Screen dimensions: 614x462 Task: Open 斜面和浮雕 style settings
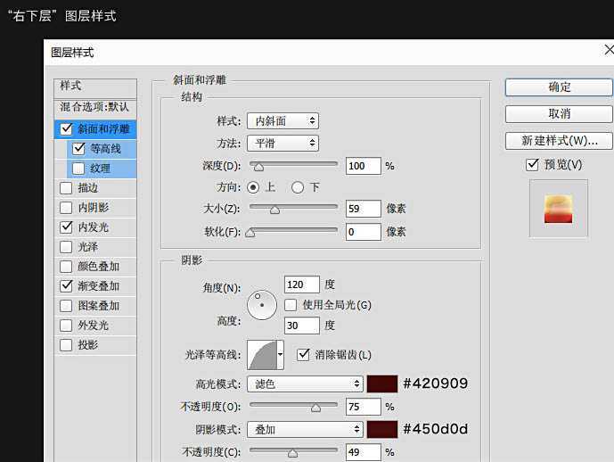click(103, 129)
